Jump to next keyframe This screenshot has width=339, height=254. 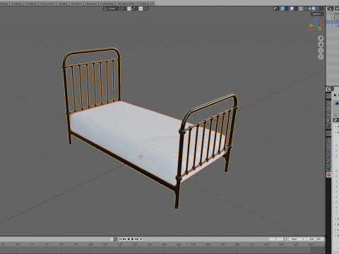coord(136,239)
